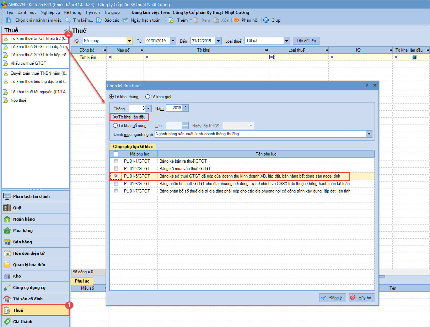The width and height of the screenshot is (430, 327).
Task: Click the Phản hồi envelope icon
Action: point(236,20)
